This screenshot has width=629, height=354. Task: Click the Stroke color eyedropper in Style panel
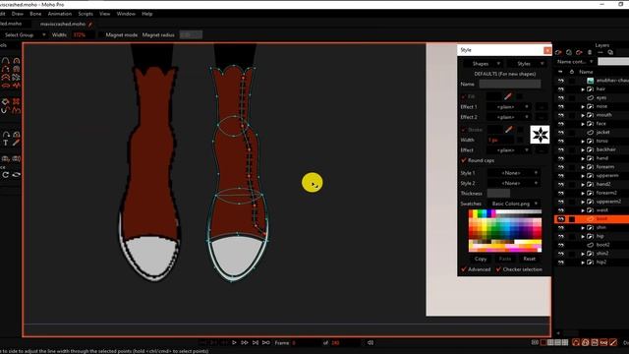click(509, 129)
